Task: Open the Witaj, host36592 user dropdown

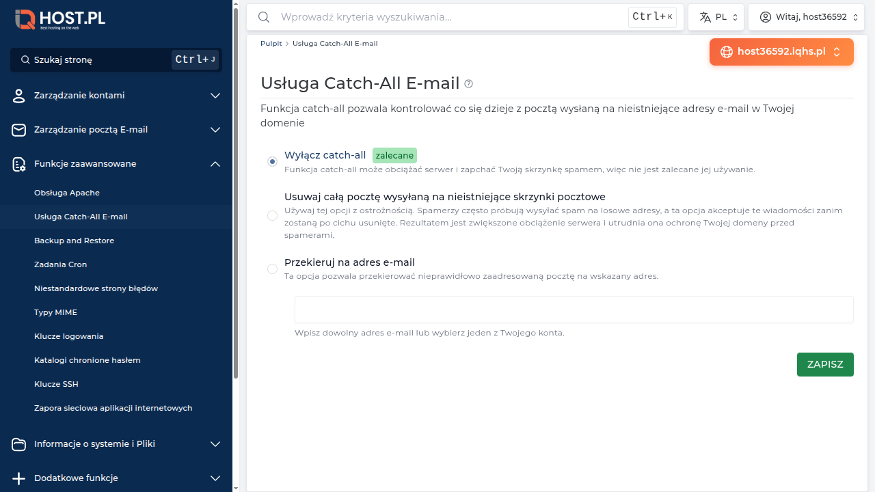Action: pos(806,17)
